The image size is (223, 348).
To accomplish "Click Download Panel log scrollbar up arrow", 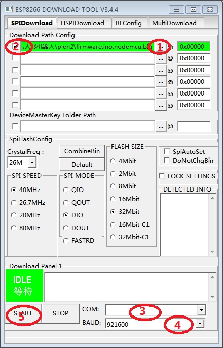I will pos(212,277).
